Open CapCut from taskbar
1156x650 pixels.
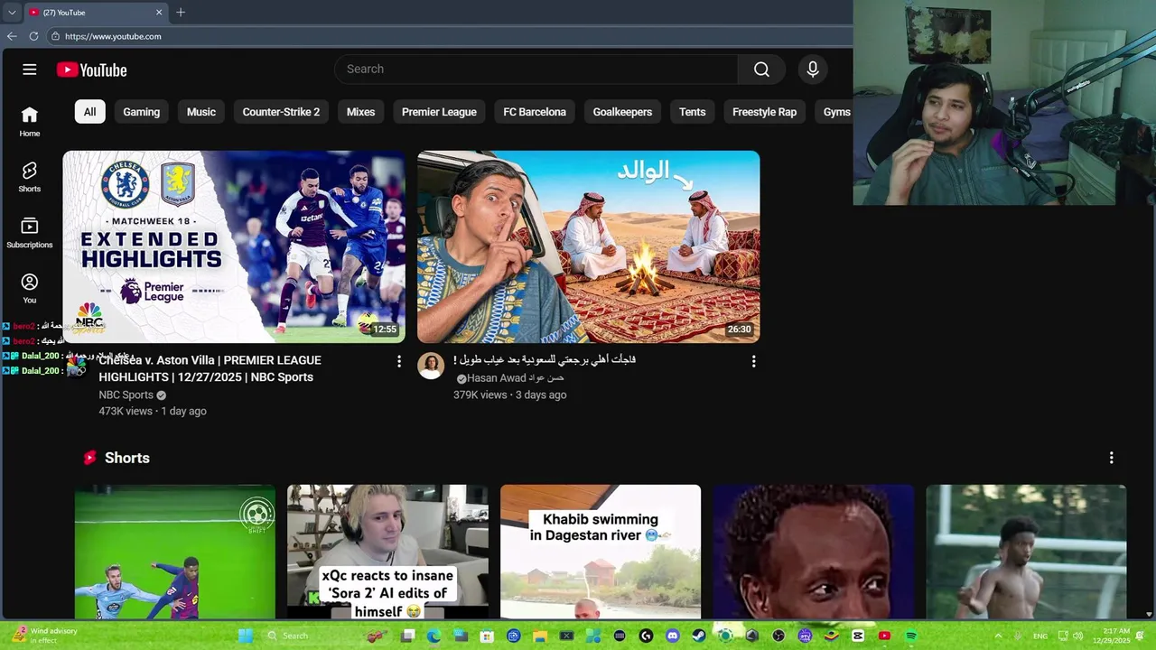point(857,636)
